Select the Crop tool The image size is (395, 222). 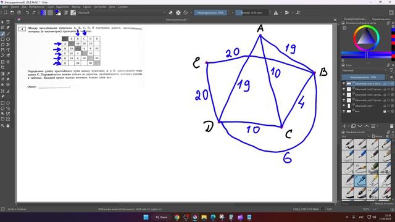tap(2, 67)
